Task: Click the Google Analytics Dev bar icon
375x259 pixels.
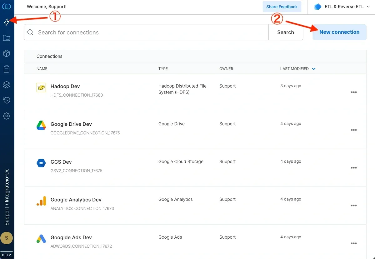Action: point(41,201)
